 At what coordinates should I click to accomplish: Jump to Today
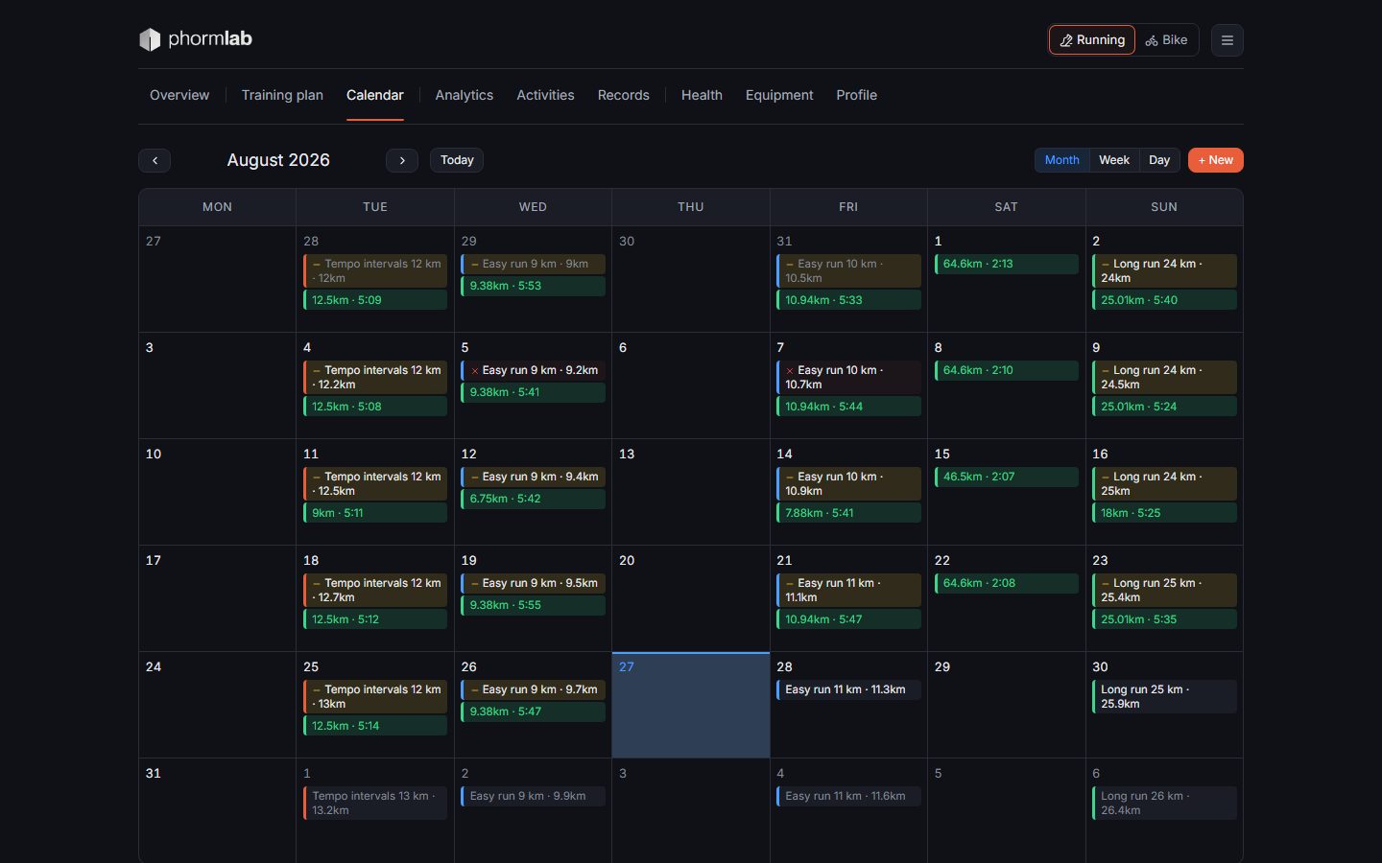pyautogui.click(x=457, y=160)
